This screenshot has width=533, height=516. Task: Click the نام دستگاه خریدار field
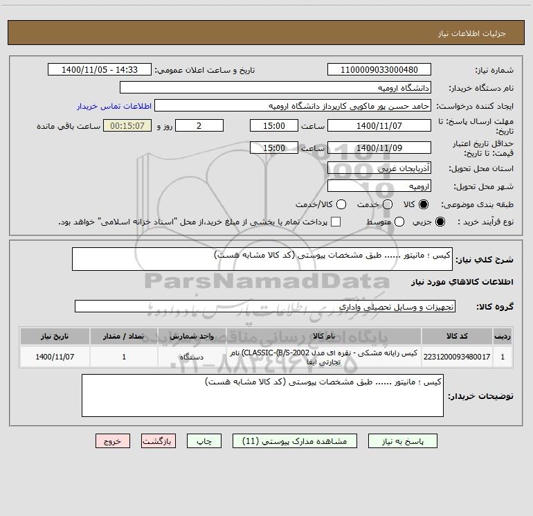point(275,87)
